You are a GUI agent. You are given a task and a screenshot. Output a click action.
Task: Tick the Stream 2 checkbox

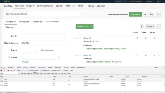click(x=80, y=55)
